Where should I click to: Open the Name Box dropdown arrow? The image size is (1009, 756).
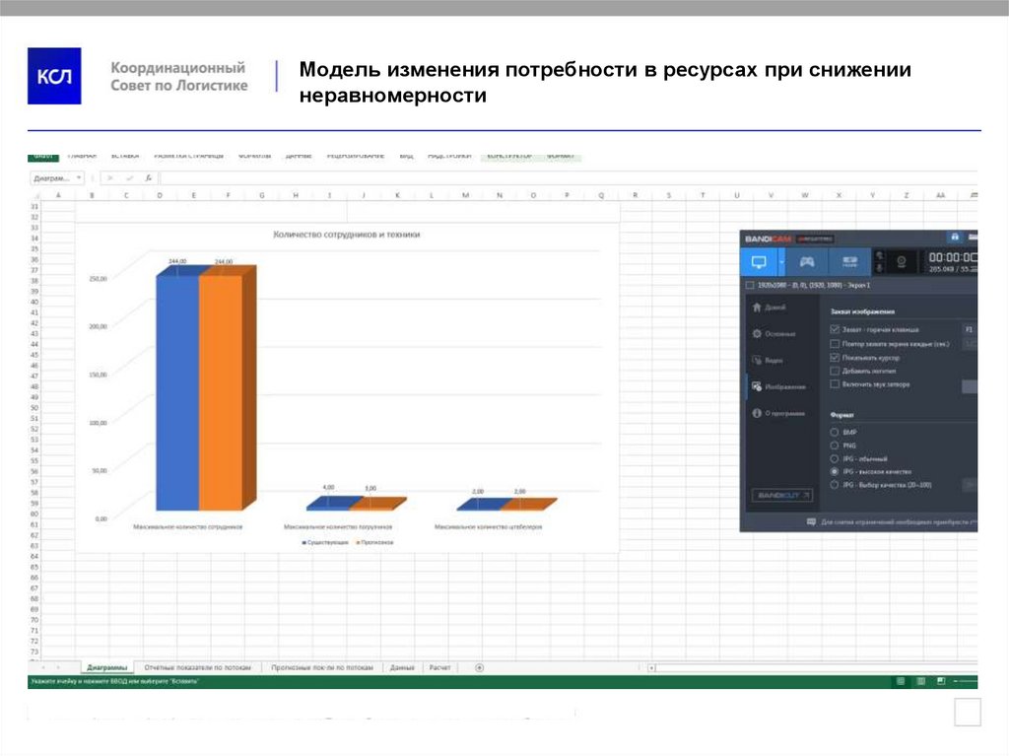pos(79,178)
